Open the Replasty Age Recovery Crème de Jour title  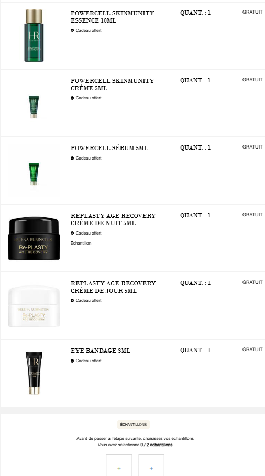pyautogui.click(x=113, y=287)
